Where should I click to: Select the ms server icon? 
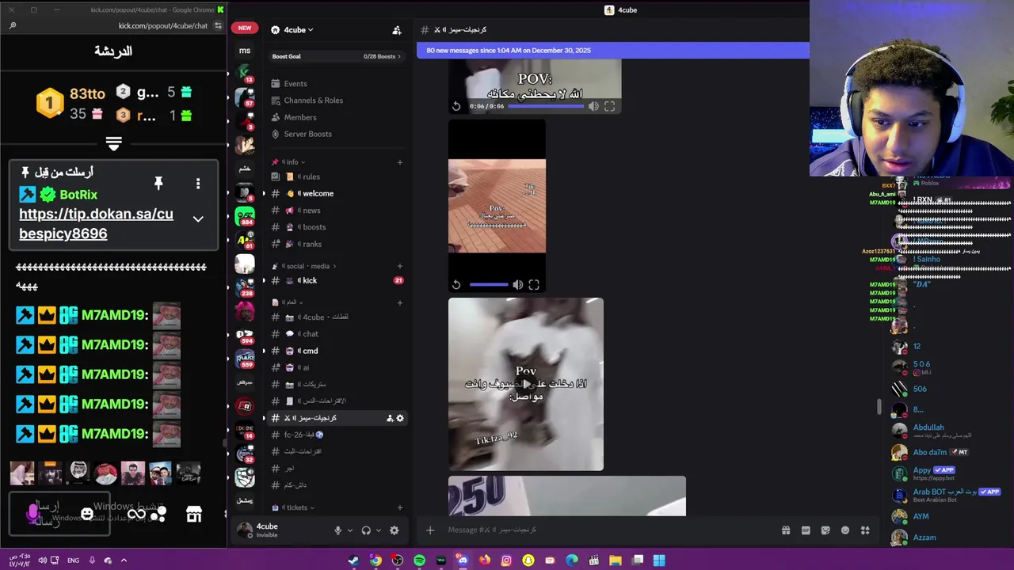click(245, 51)
